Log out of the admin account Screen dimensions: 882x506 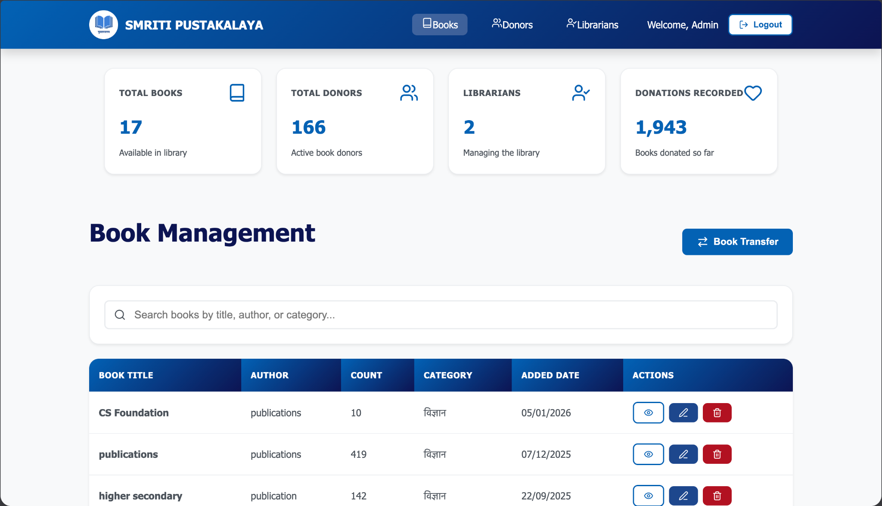coord(760,25)
